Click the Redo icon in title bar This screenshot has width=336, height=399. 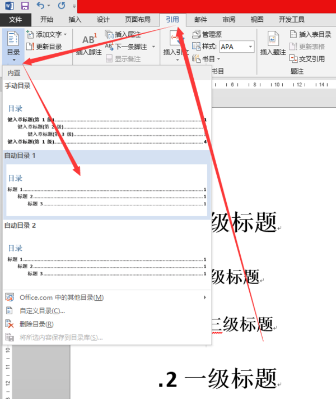pyautogui.click(x=62, y=6)
